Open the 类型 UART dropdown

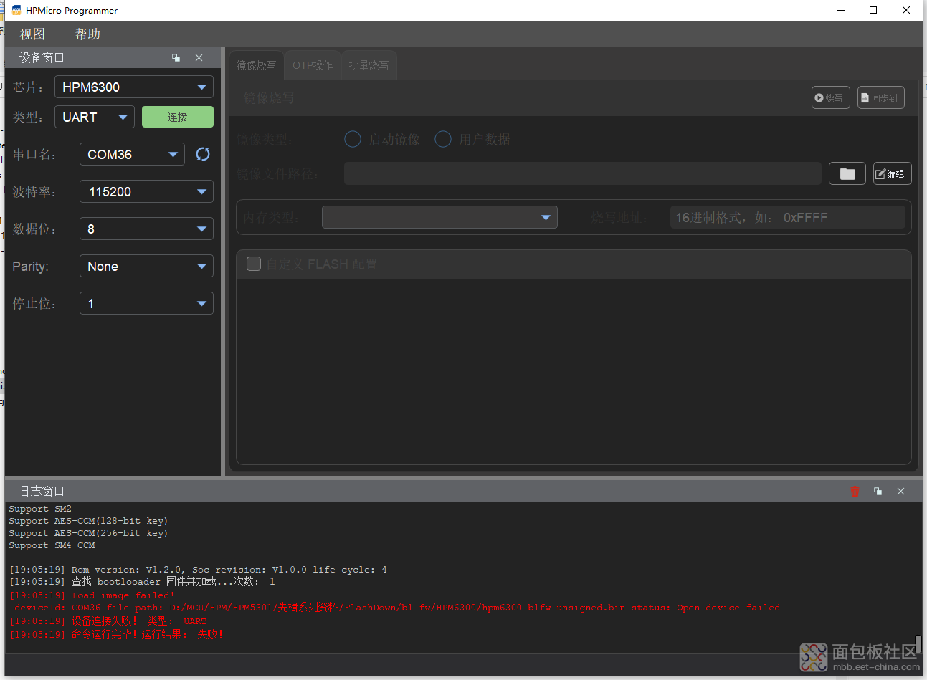95,117
